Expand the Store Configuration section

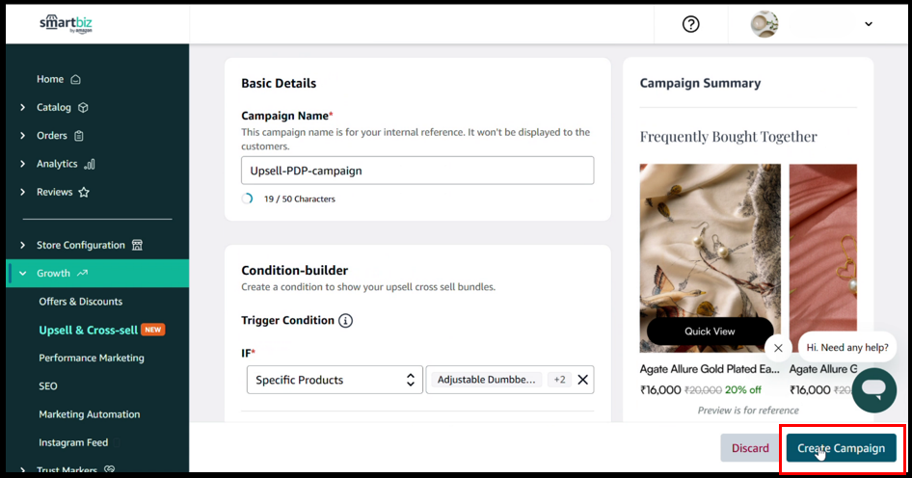point(22,246)
